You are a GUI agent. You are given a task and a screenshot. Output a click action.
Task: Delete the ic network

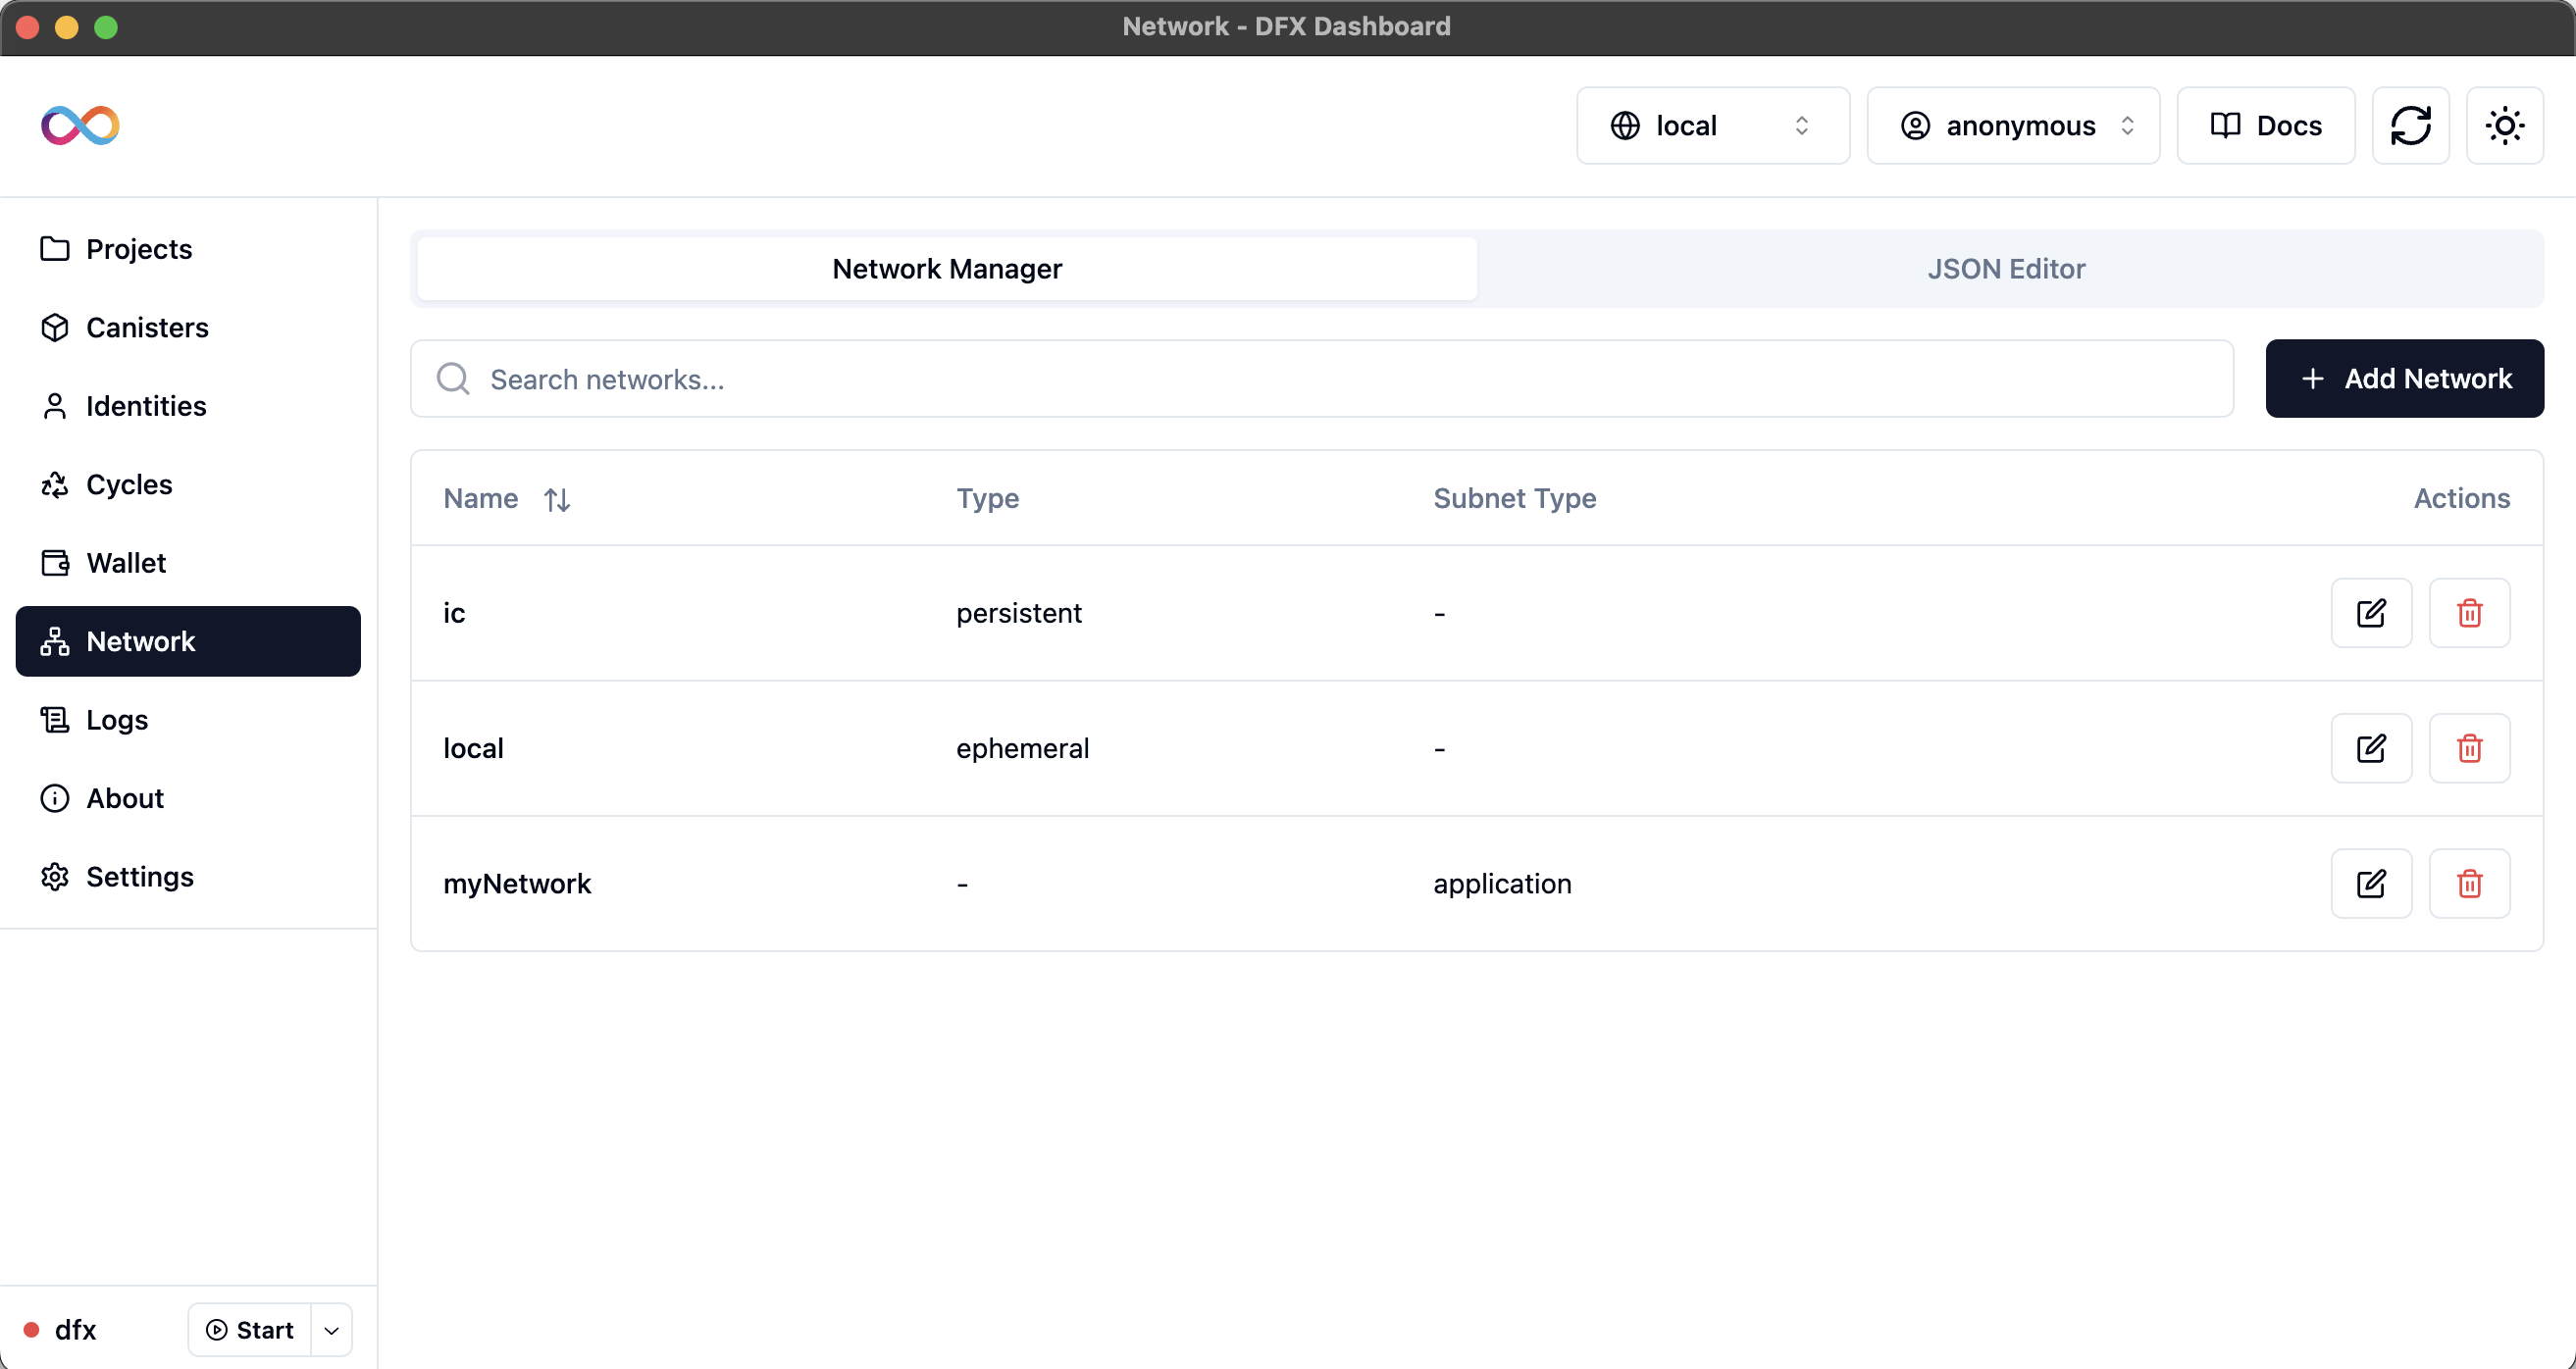click(2468, 612)
